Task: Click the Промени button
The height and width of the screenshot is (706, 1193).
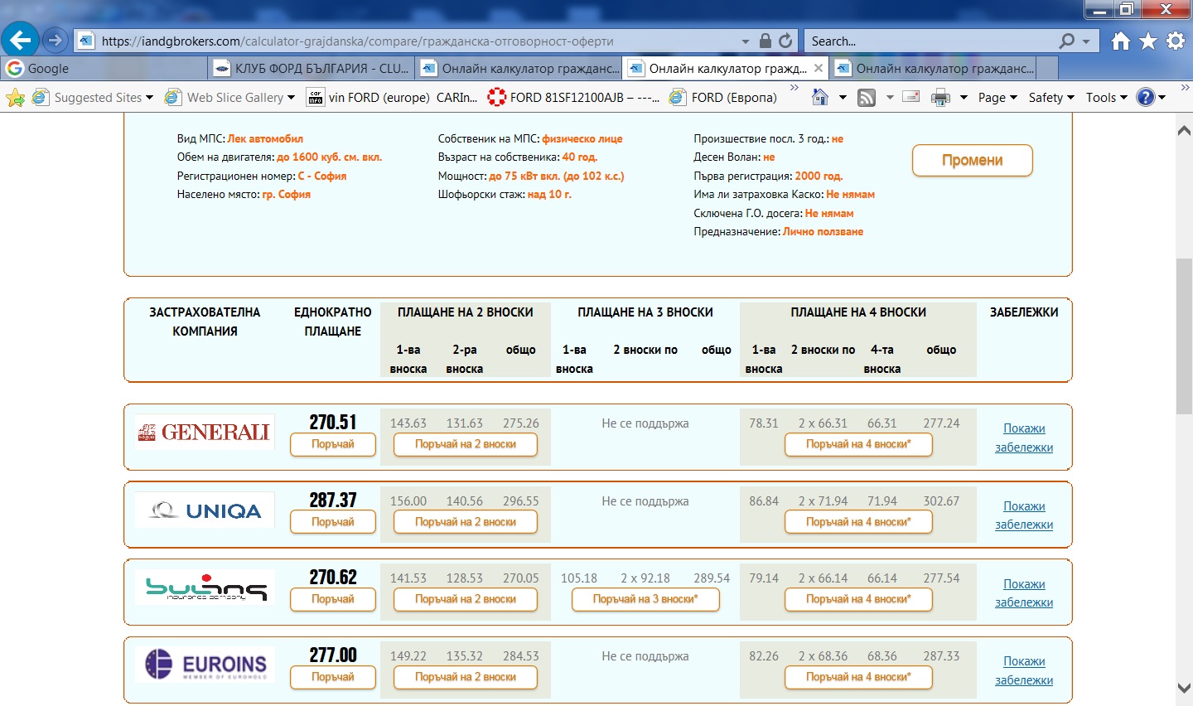Action: point(972,160)
